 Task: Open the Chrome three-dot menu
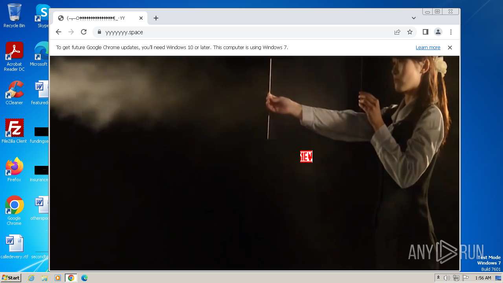(451, 32)
